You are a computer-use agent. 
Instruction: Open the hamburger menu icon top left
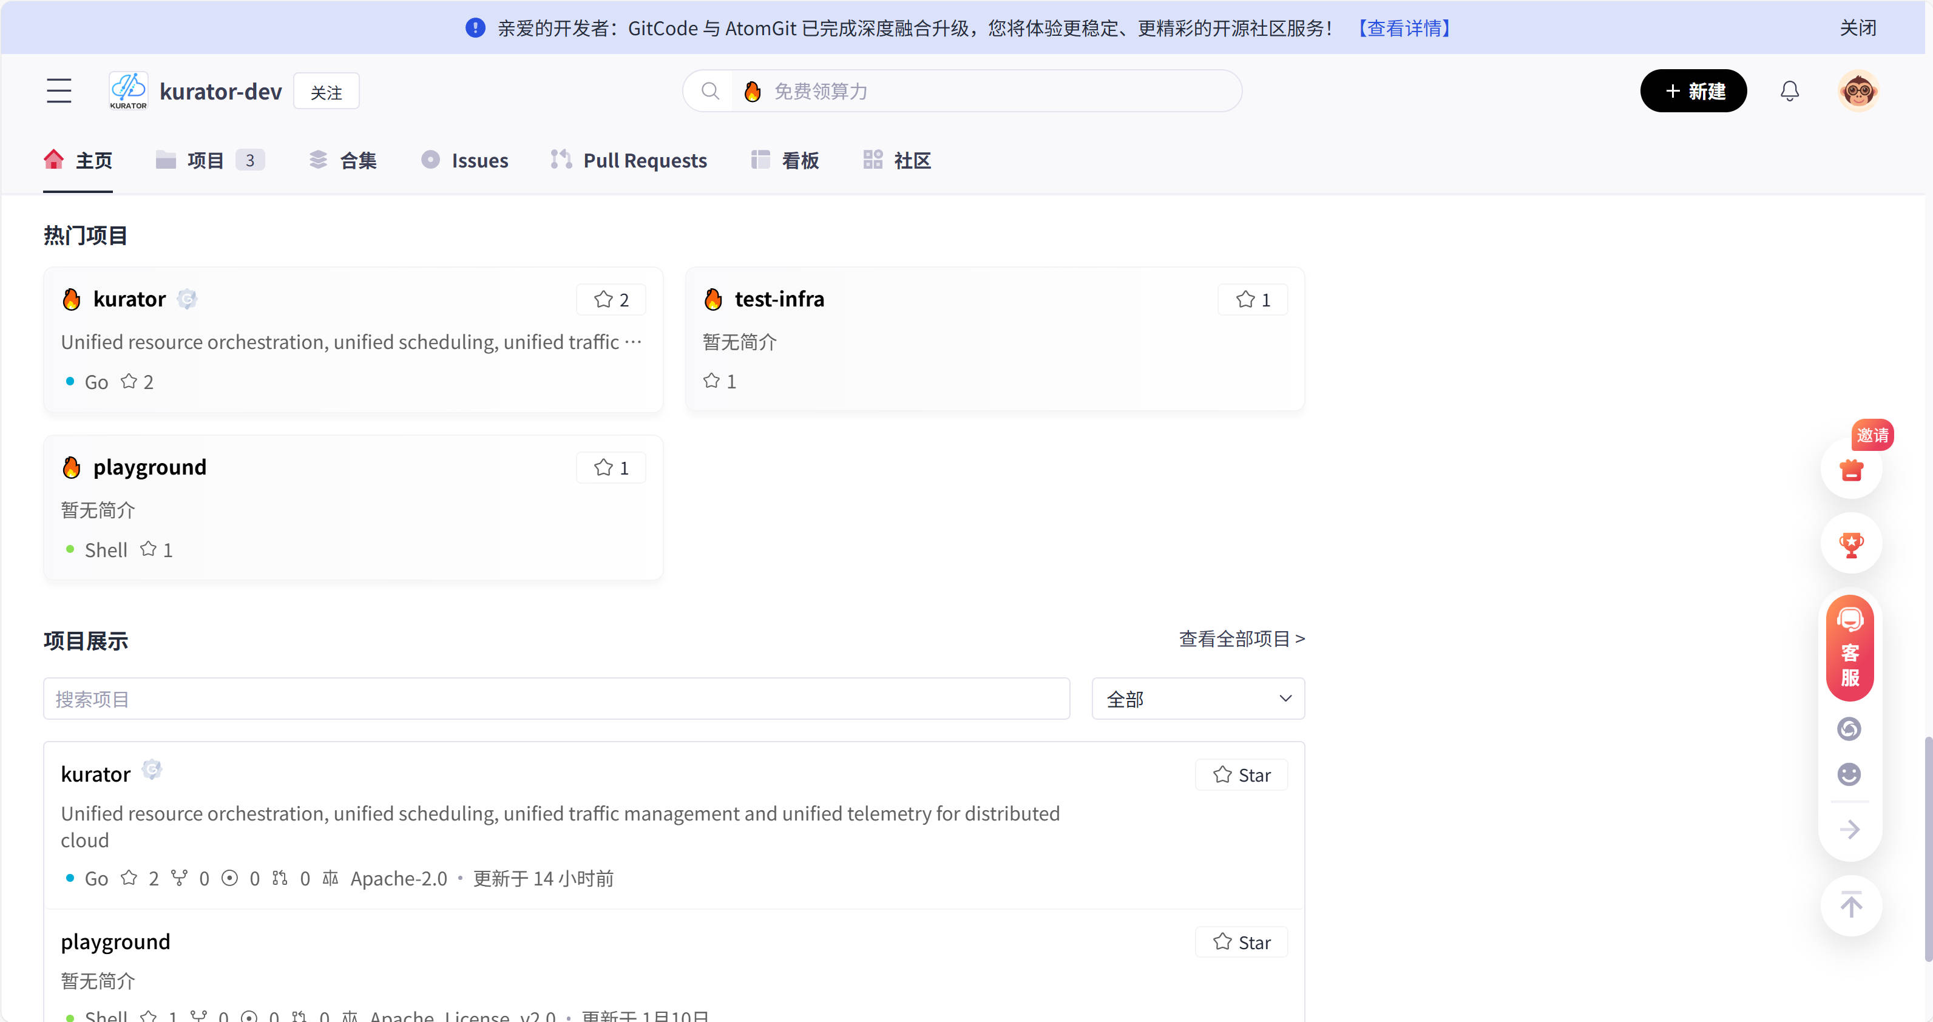[58, 90]
